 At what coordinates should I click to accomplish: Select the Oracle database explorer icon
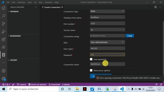(x=4, y=55)
